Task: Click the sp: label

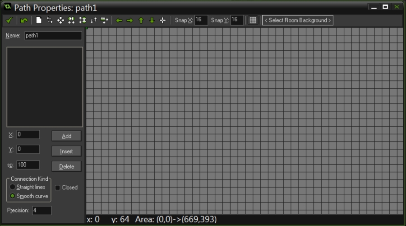Action: (10, 165)
